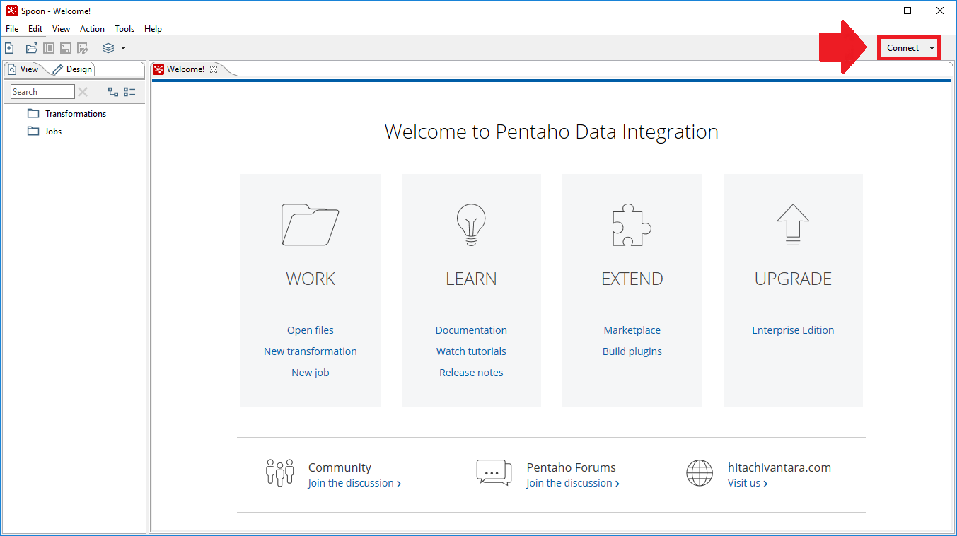This screenshot has width=957, height=536.
Task: Click the New file toolbar icon
Action: [x=9, y=48]
